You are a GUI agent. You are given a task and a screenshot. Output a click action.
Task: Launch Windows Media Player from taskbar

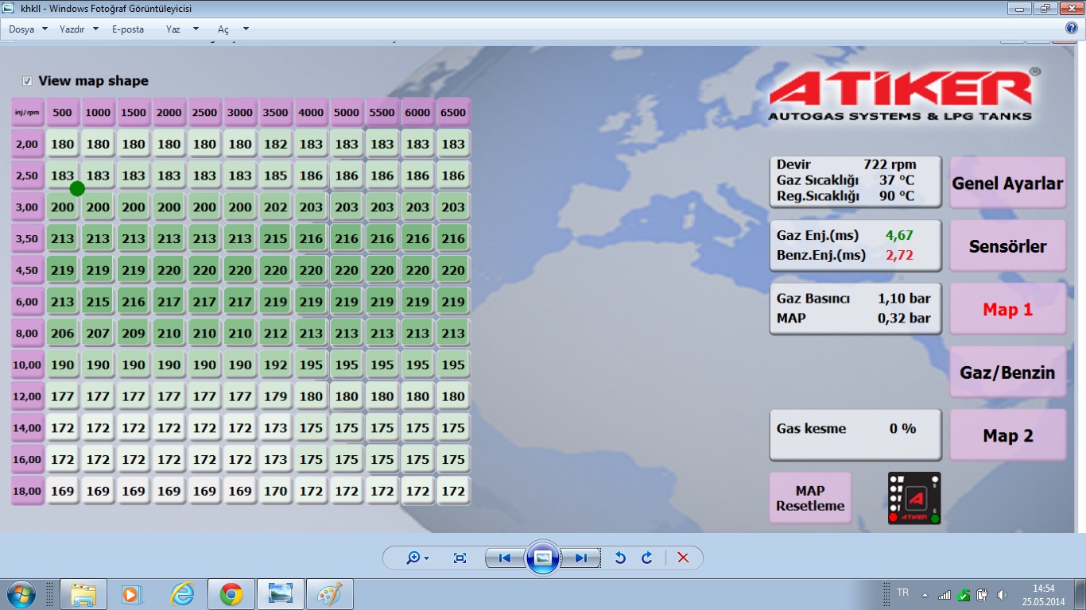point(132,593)
